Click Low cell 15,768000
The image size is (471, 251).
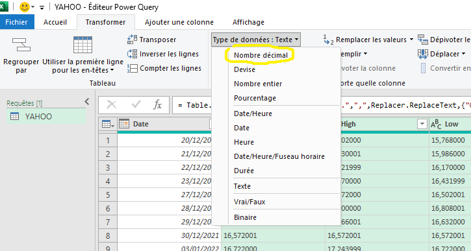pyautogui.click(x=450, y=140)
